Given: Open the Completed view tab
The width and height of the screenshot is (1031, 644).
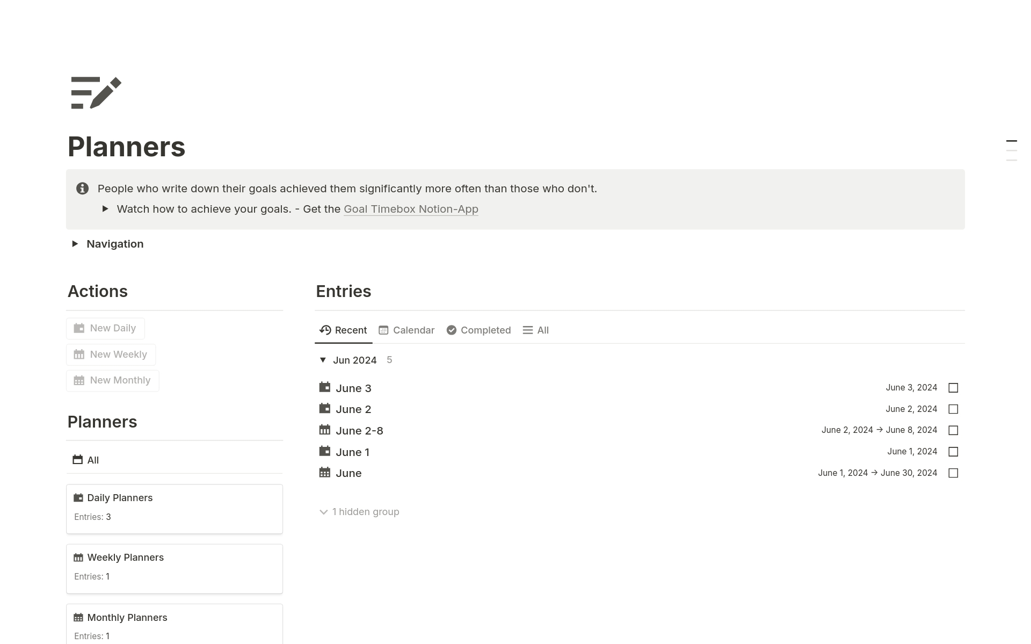Looking at the screenshot, I should (478, 330).
